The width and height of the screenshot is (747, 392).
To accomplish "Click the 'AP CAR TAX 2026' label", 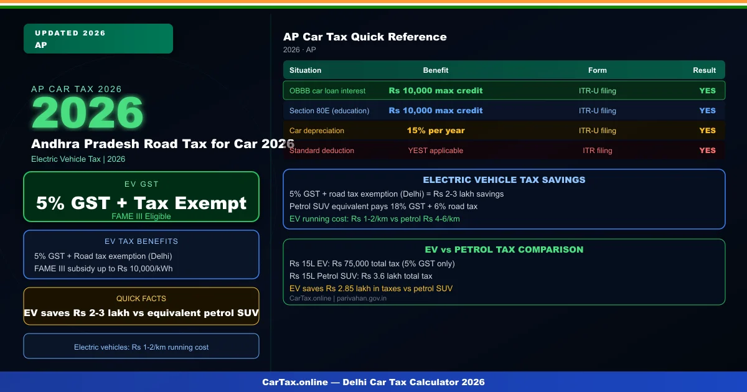I will [x=77, y=89].
